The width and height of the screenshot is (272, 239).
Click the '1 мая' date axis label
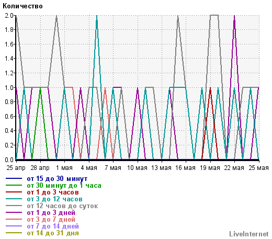pos(64,168)
